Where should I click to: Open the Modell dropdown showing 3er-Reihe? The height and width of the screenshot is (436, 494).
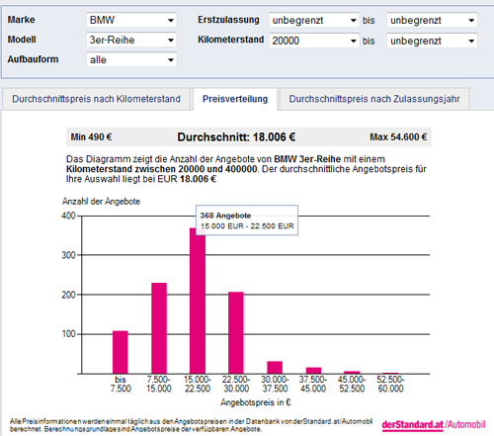131,40
